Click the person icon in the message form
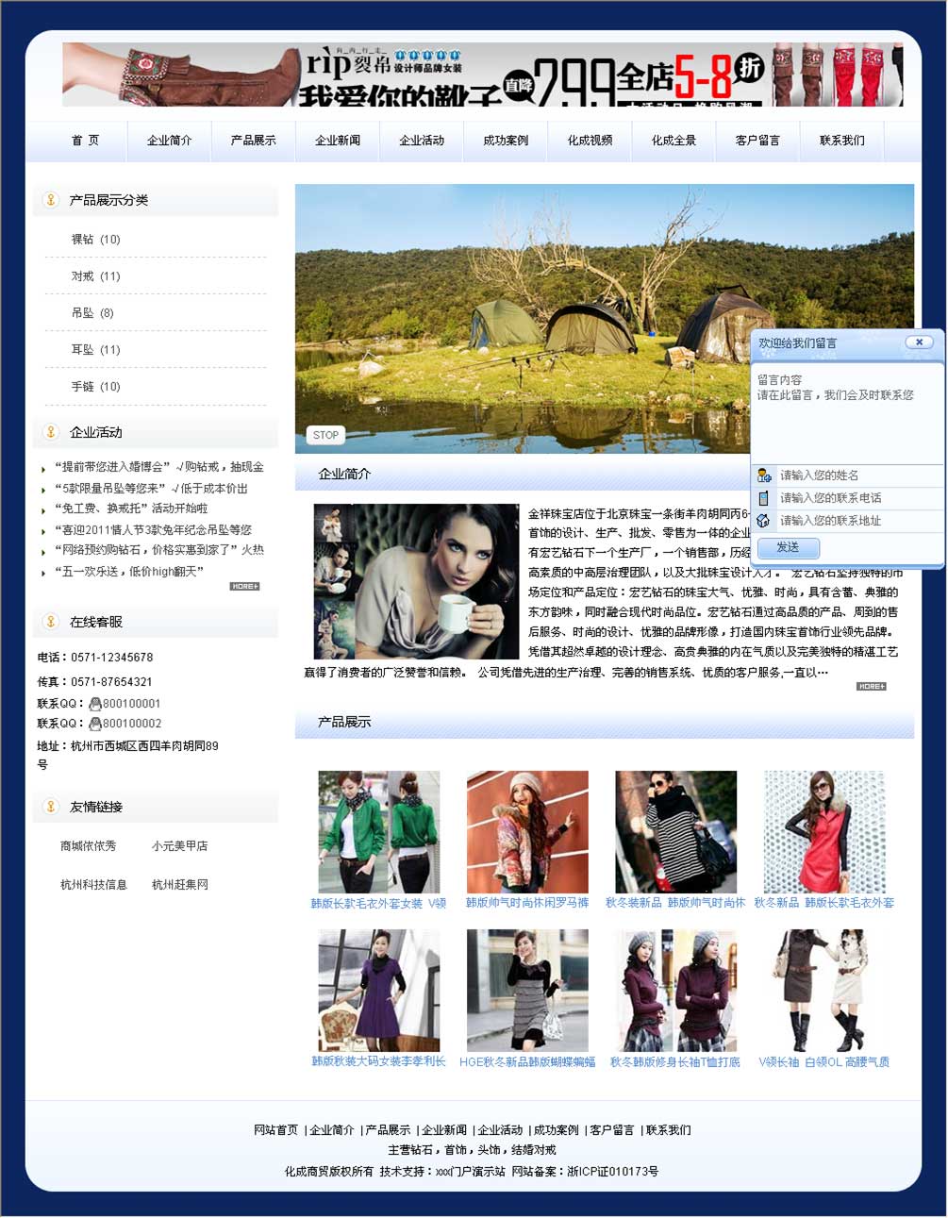948x1218 pixels. tap(764, 476)
